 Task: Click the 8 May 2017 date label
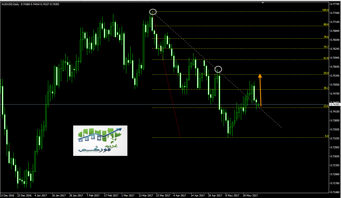(x=233, y=195)
